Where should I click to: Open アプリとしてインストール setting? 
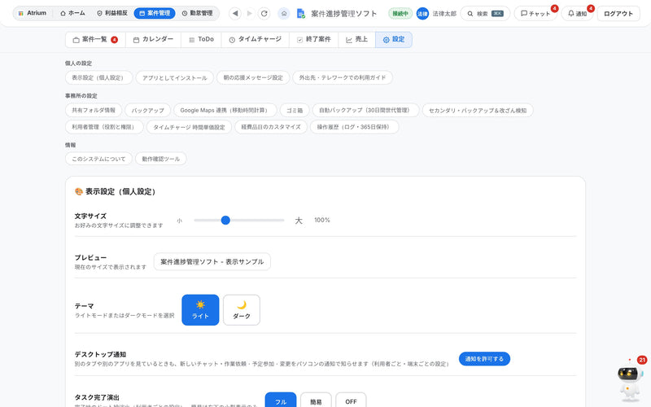[175, 77]
